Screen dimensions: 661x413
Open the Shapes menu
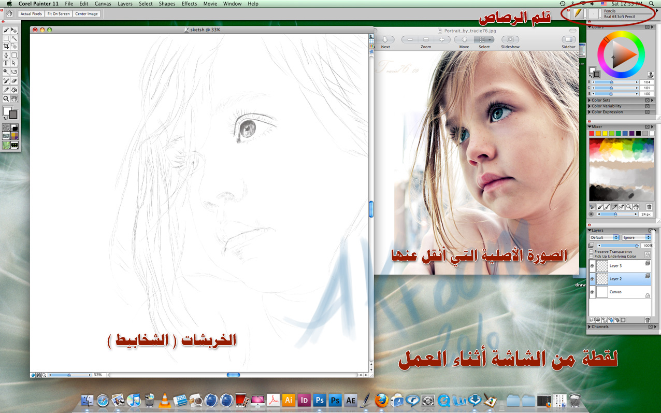tap(167, 4)
